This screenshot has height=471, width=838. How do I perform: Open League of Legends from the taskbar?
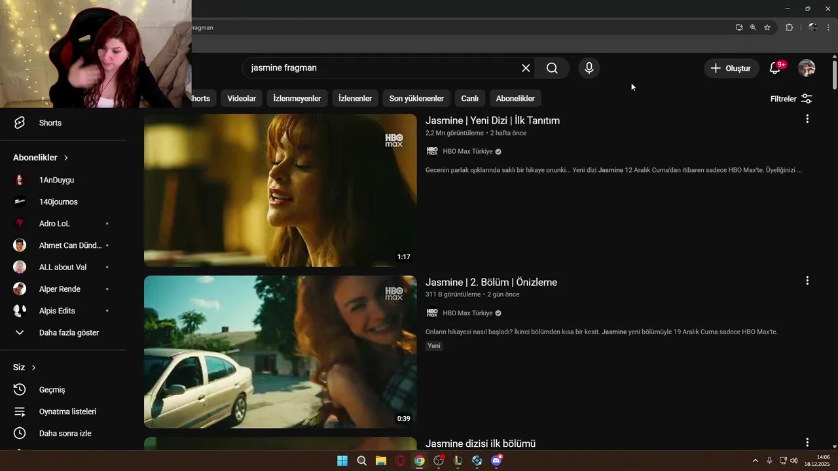(x=458, y=461)
